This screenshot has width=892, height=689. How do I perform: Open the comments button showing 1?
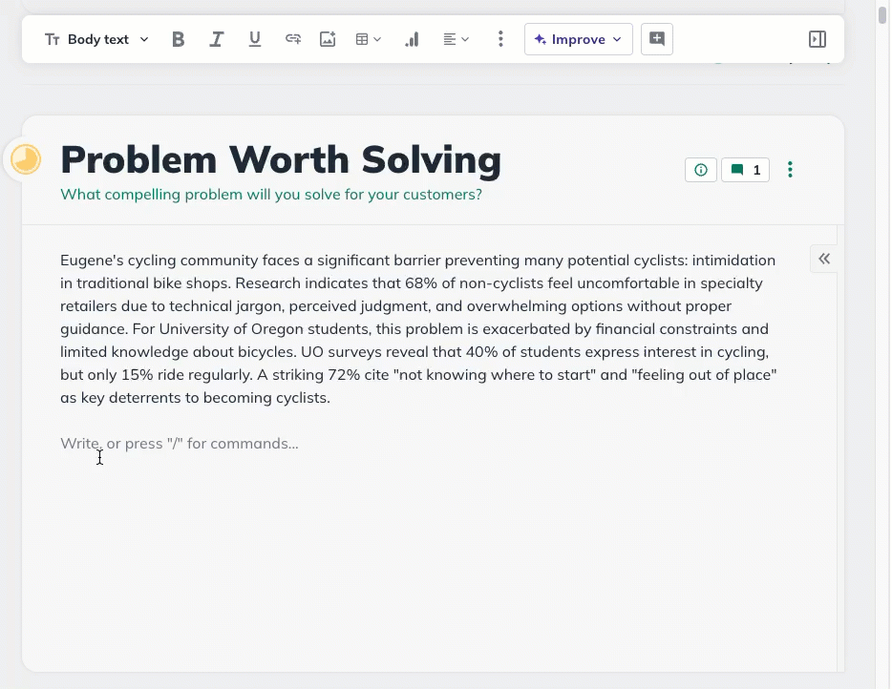pos(745,170)
